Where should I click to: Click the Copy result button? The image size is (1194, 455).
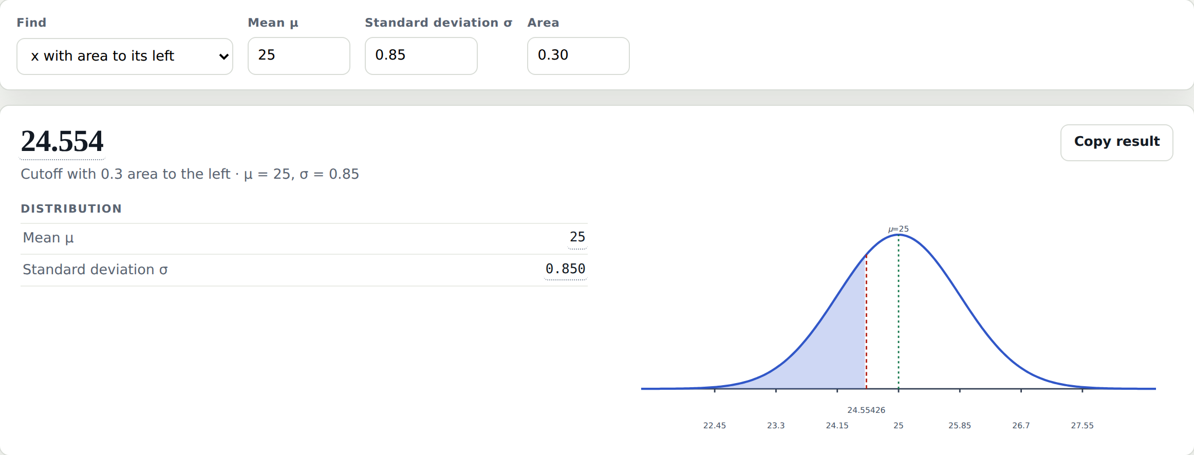[1117, 142]
